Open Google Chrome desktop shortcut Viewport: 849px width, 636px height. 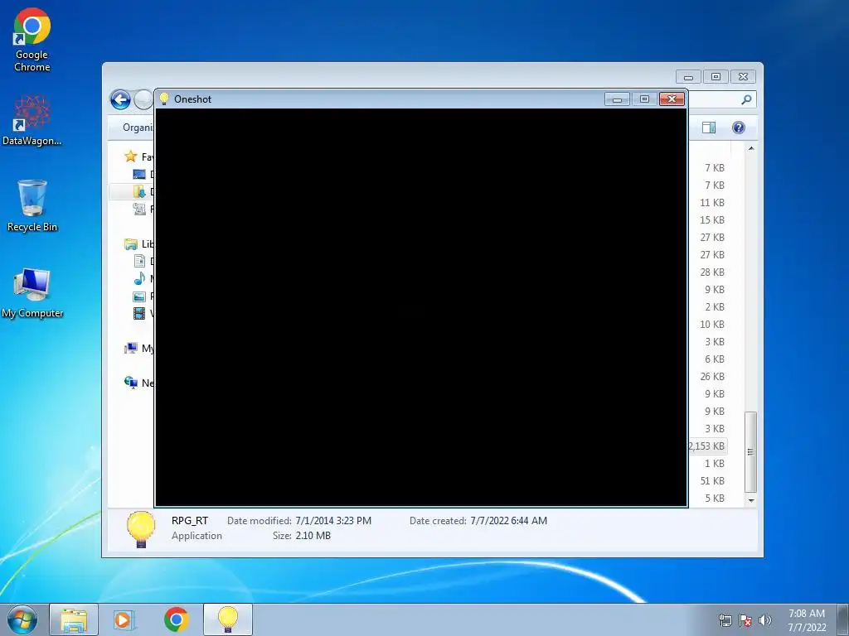pyautogui.click(x=32, y=40)
